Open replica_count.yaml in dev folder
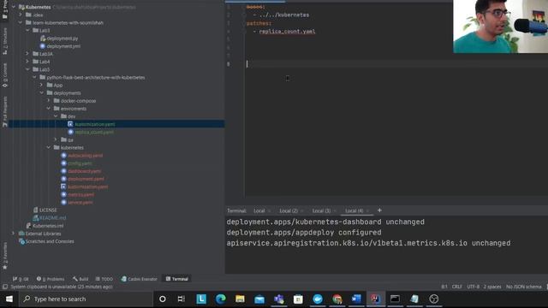Viewport: 548px width, 308px height. coord(94,133)
